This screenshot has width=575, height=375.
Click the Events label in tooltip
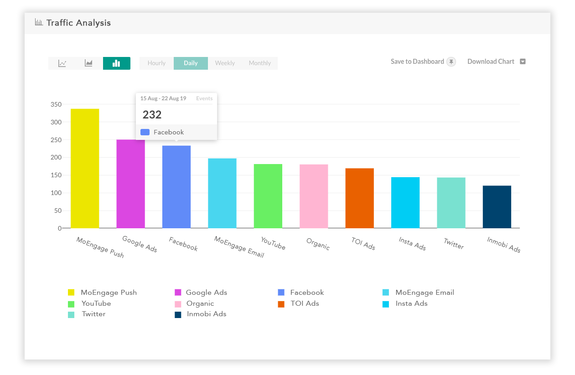204,98
